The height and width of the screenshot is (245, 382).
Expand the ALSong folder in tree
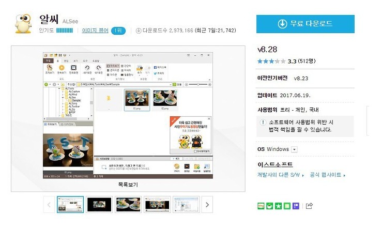coord(63,103)
